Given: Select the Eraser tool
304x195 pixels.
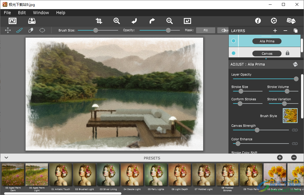Looking at the screenshot, I should pos(31,30).
